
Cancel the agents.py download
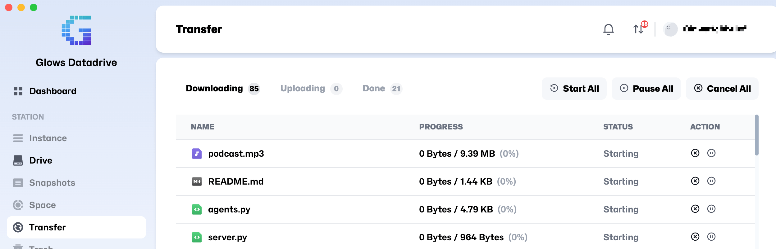695,209
